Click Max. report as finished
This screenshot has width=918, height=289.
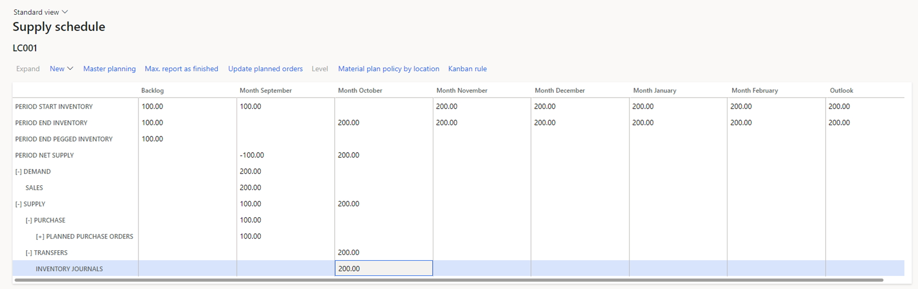pyautogui.click(x=181, y=69)
